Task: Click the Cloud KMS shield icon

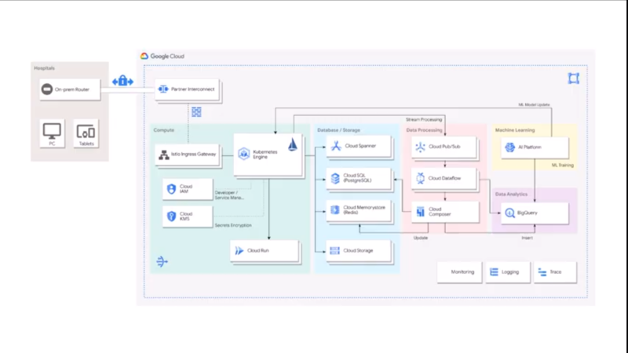Action: tap(171, 217)
